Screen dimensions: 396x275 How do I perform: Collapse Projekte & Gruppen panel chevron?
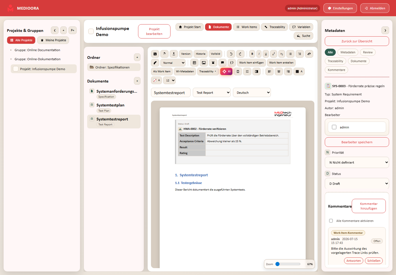coord(55,30)
